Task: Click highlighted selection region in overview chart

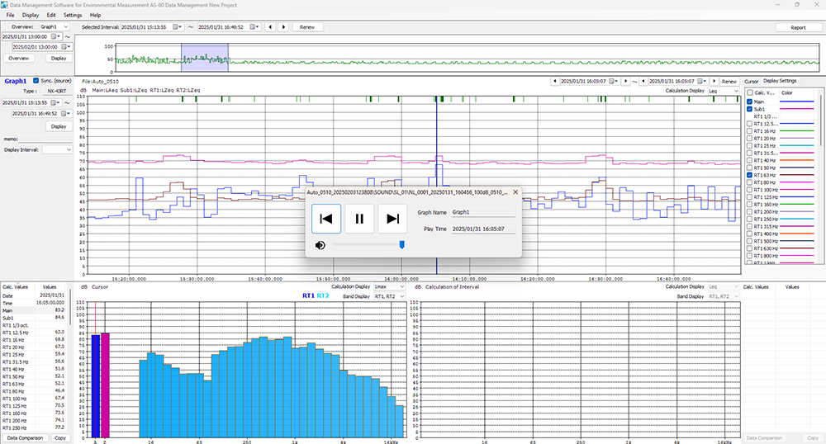Action: (x=205, y=57)
